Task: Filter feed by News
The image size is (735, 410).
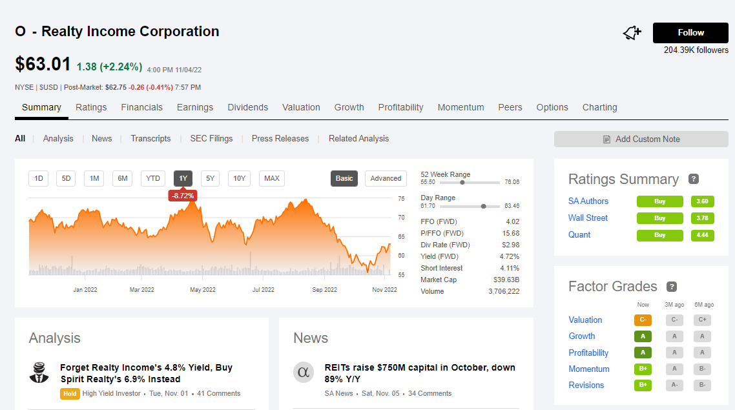Action: pyautogui.click(x=101, y=139)
